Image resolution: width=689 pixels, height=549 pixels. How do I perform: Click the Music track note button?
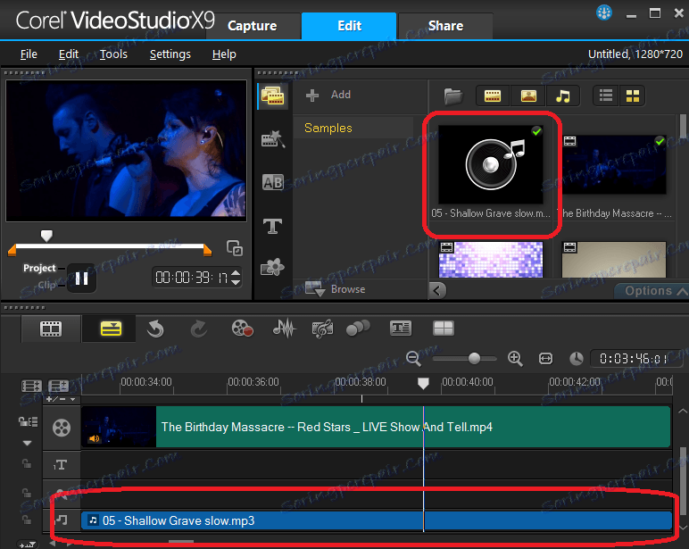tap(62, 520)
